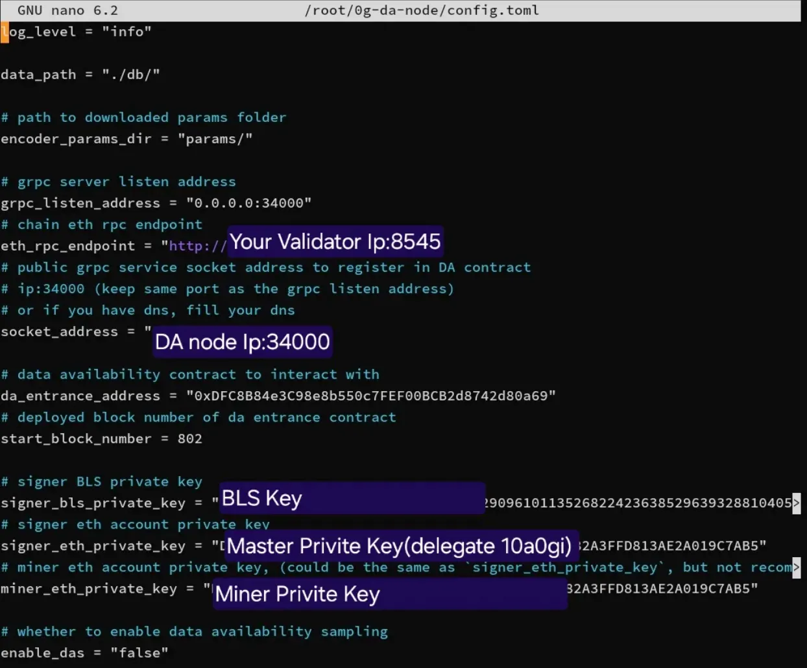The width and height of the screenshot is (807, 668).
Task: Click the comment about data availability sampling
Action: [x=193, y=631]
